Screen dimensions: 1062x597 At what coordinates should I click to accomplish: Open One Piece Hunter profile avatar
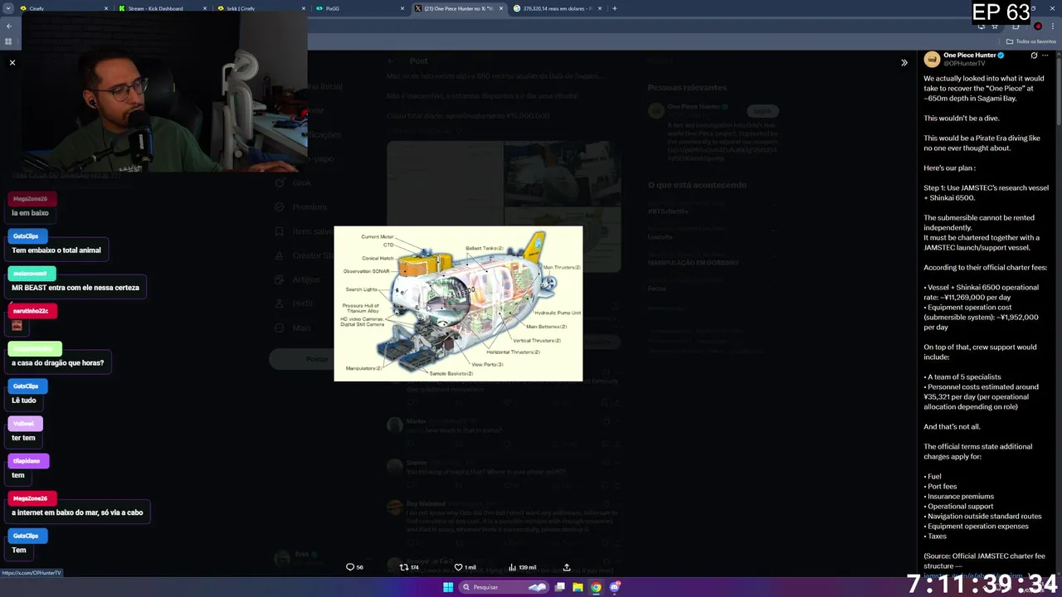pos(932,59)
